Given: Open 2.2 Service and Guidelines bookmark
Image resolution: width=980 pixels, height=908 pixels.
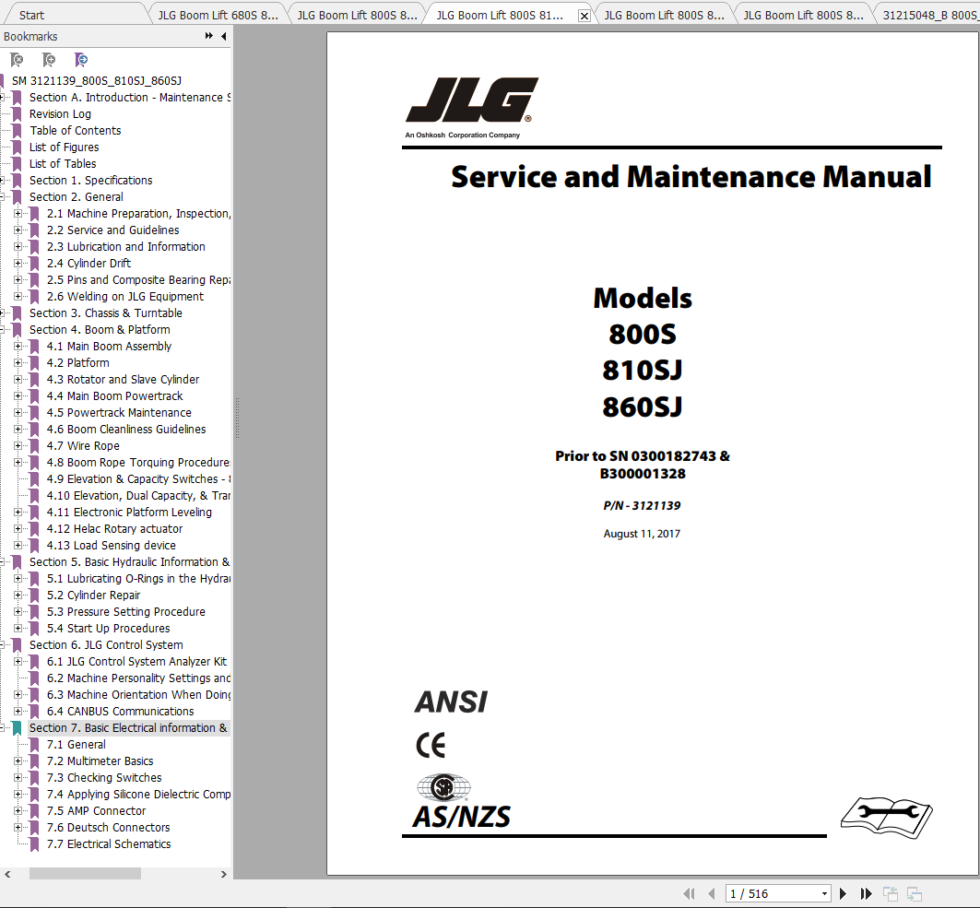Looking at the screenshot, I should coord(112,230).
